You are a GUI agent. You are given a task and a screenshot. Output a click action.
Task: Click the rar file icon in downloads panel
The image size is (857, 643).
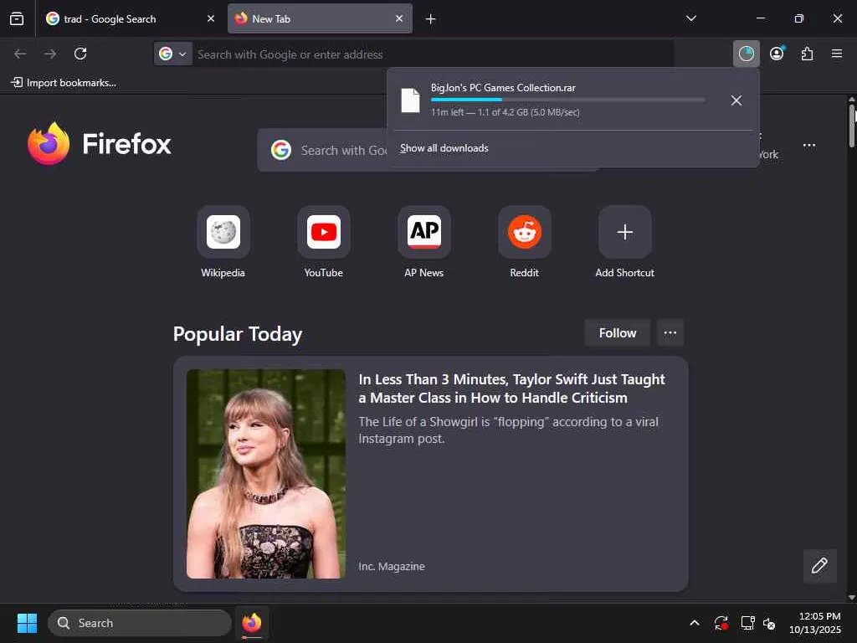410,100
